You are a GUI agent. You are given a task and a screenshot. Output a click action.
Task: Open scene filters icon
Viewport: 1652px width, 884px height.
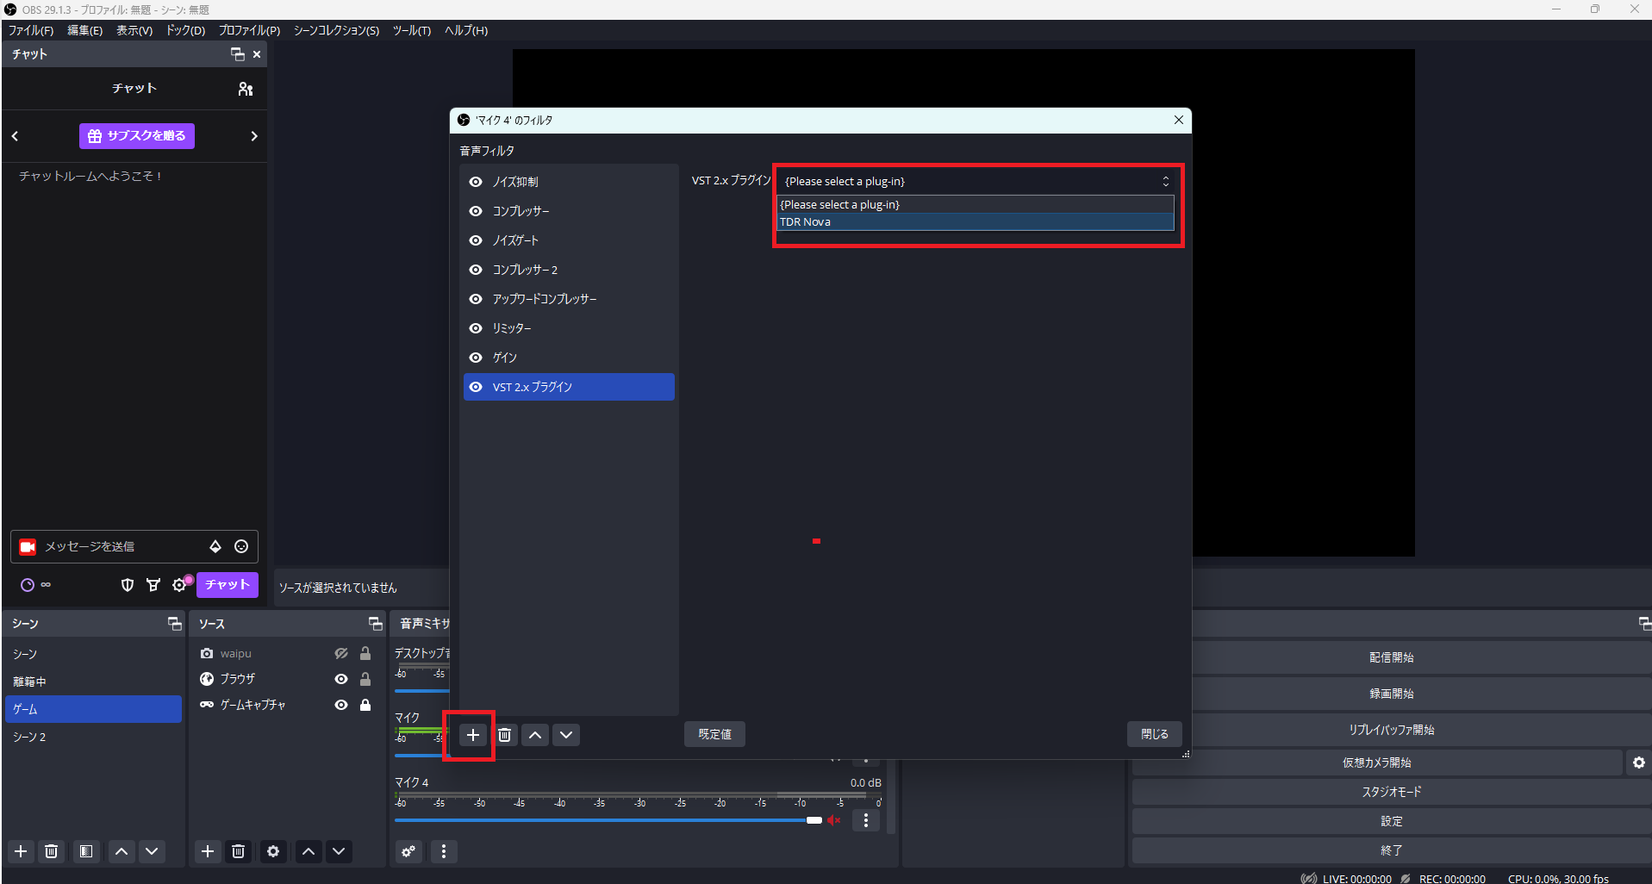[x=86, y=851]
